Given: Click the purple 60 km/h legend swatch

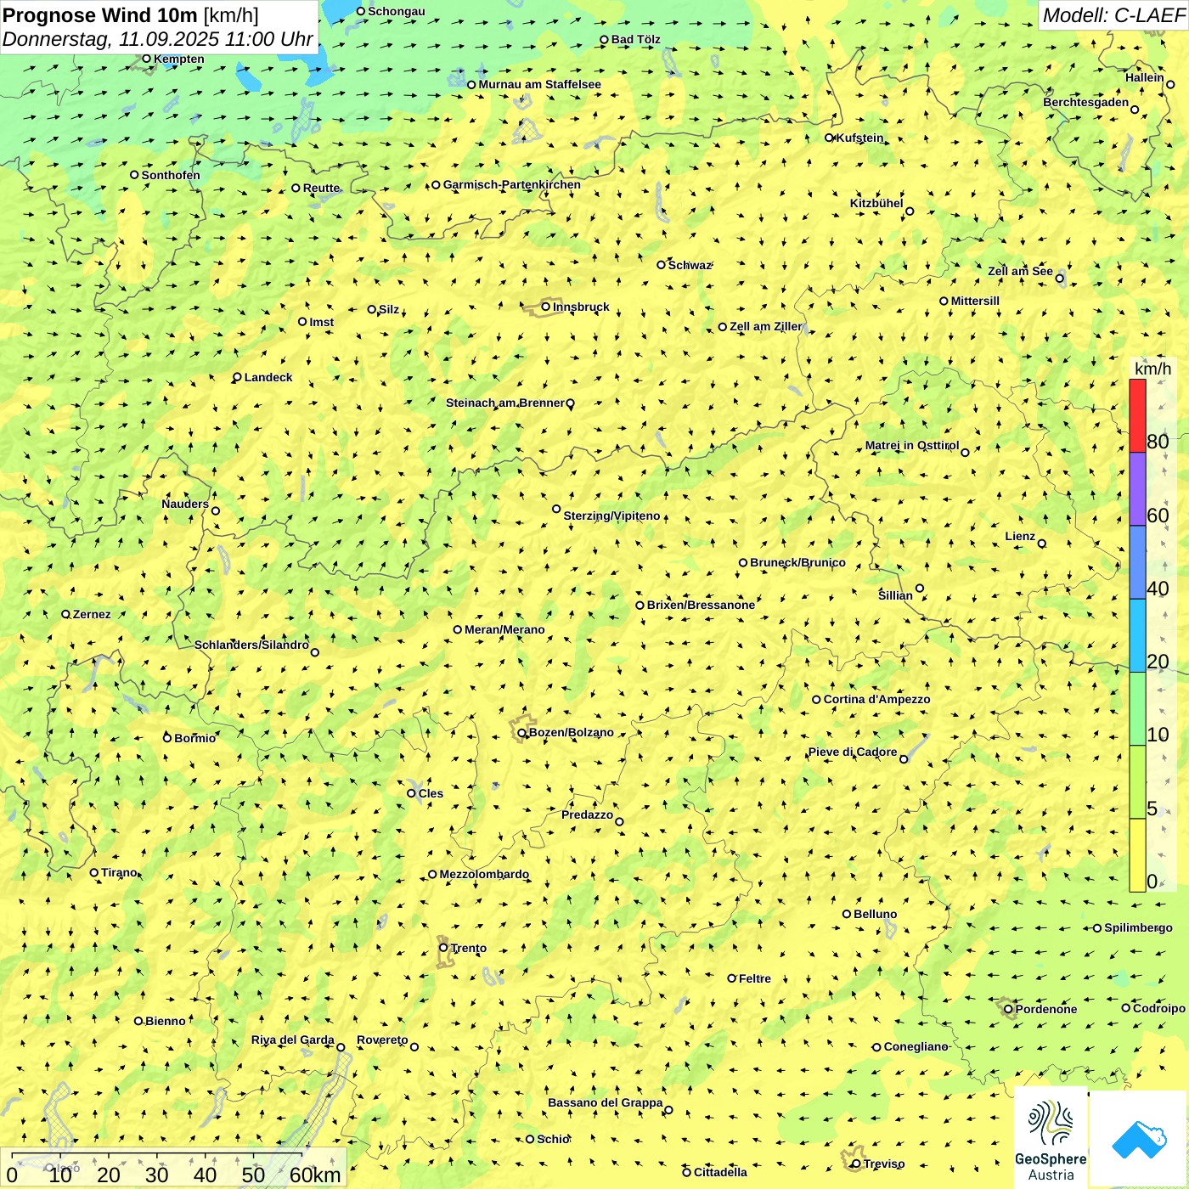Looking at the screenshot, I should [1137, 489].
